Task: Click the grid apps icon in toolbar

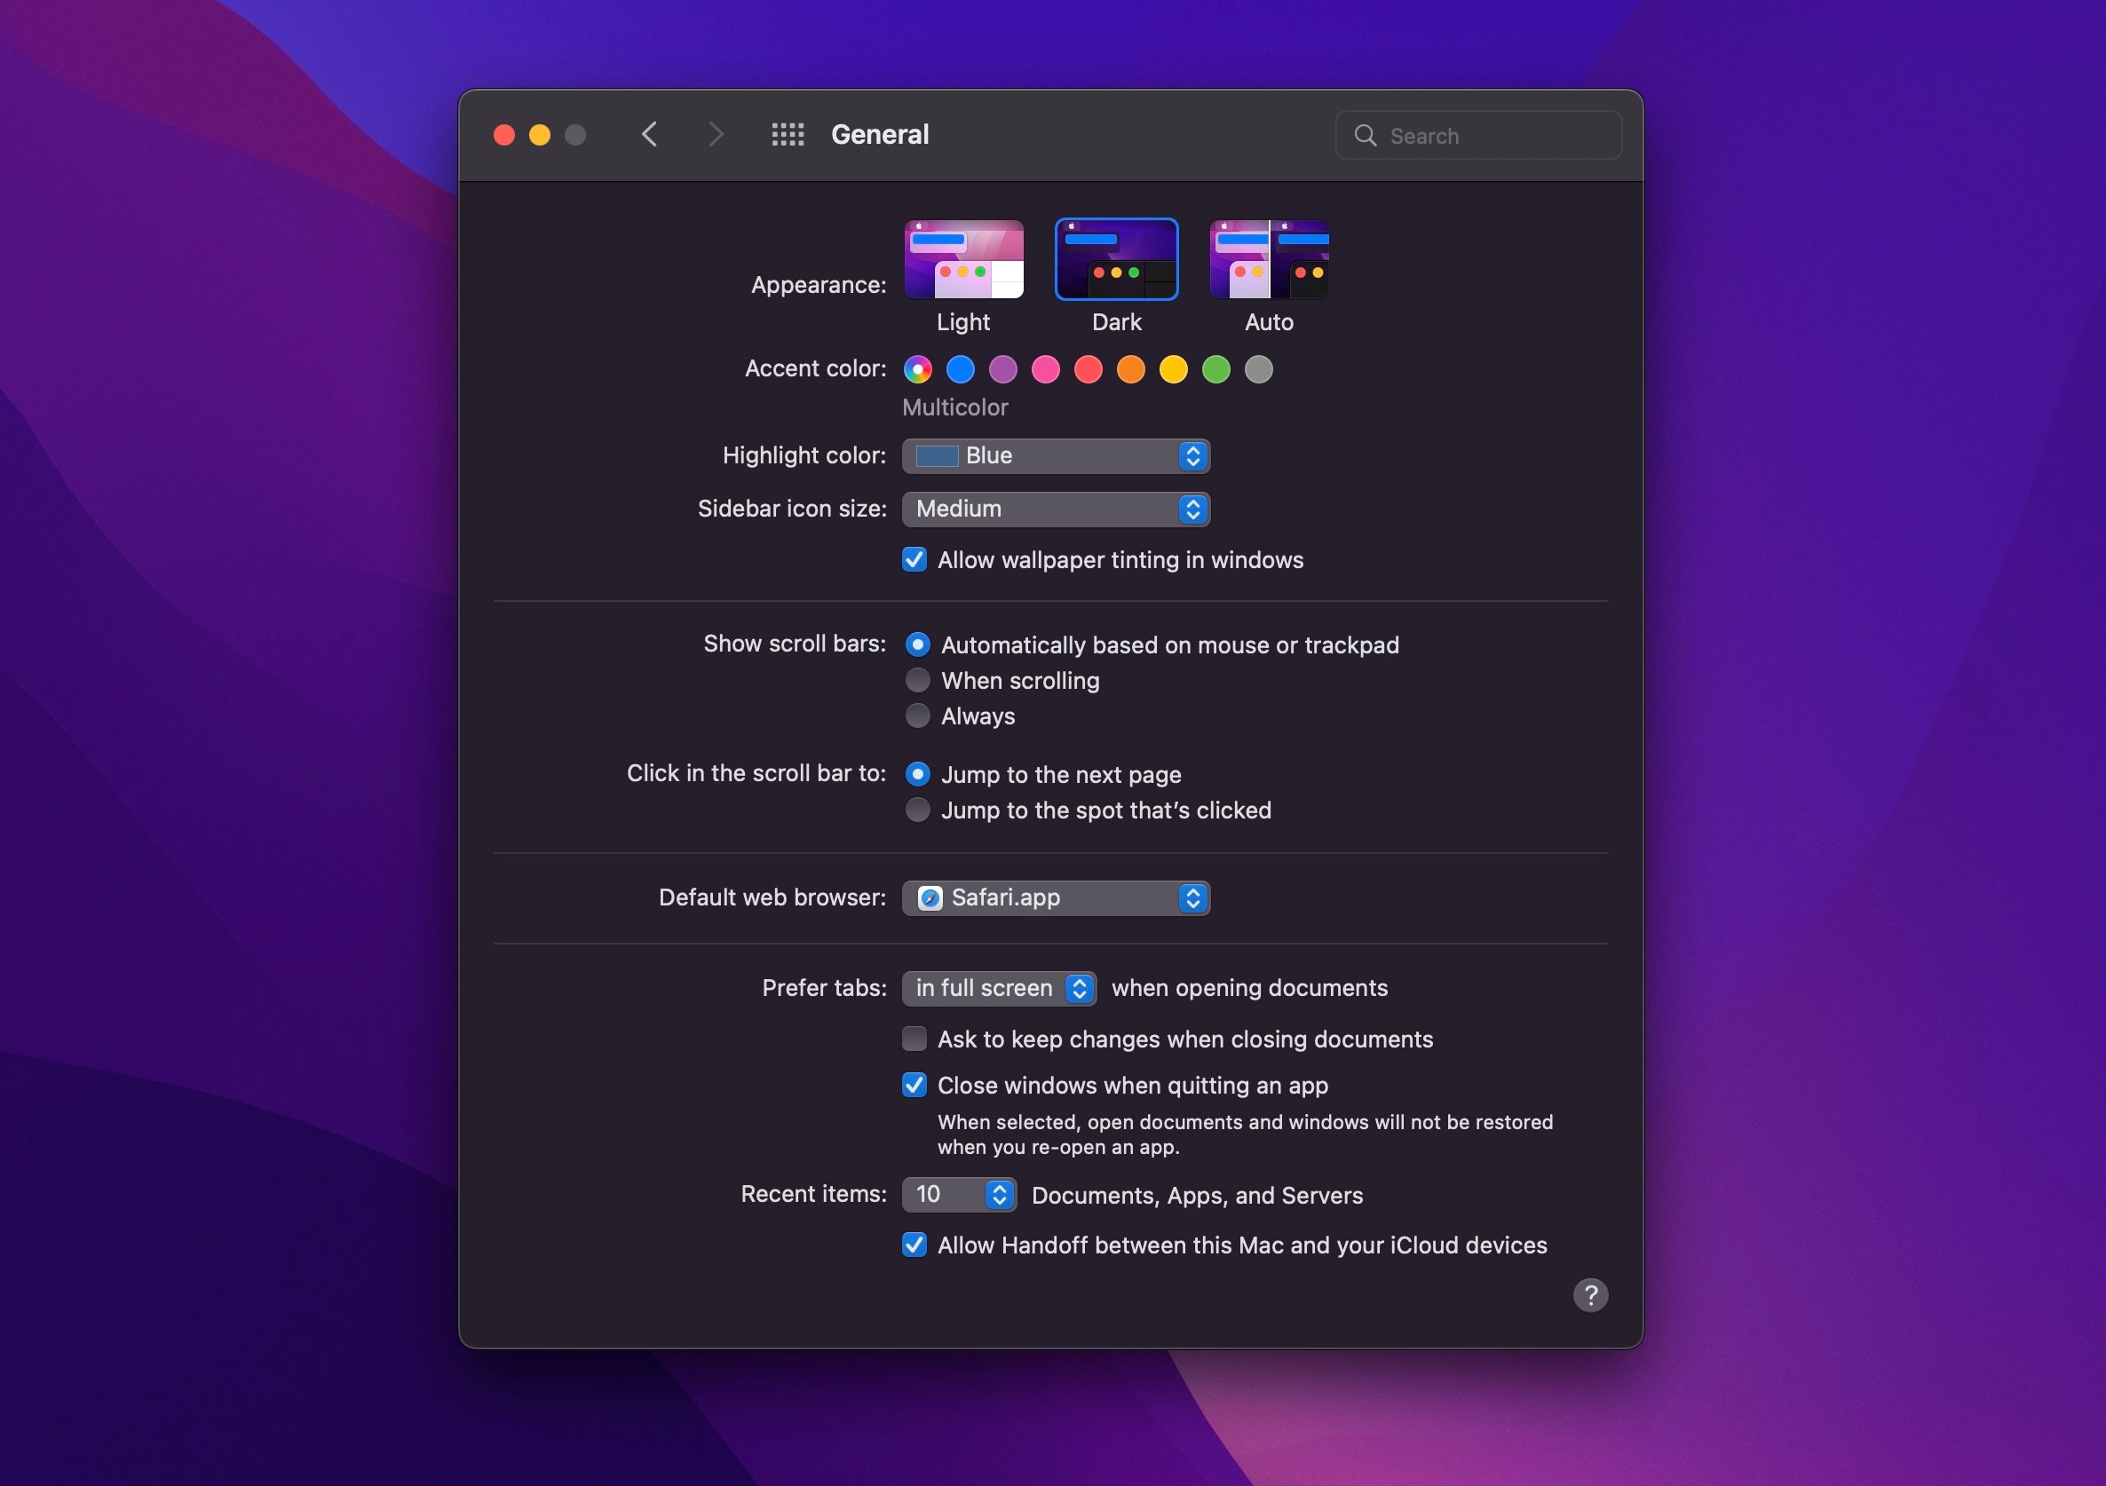Action: [785, 133]
